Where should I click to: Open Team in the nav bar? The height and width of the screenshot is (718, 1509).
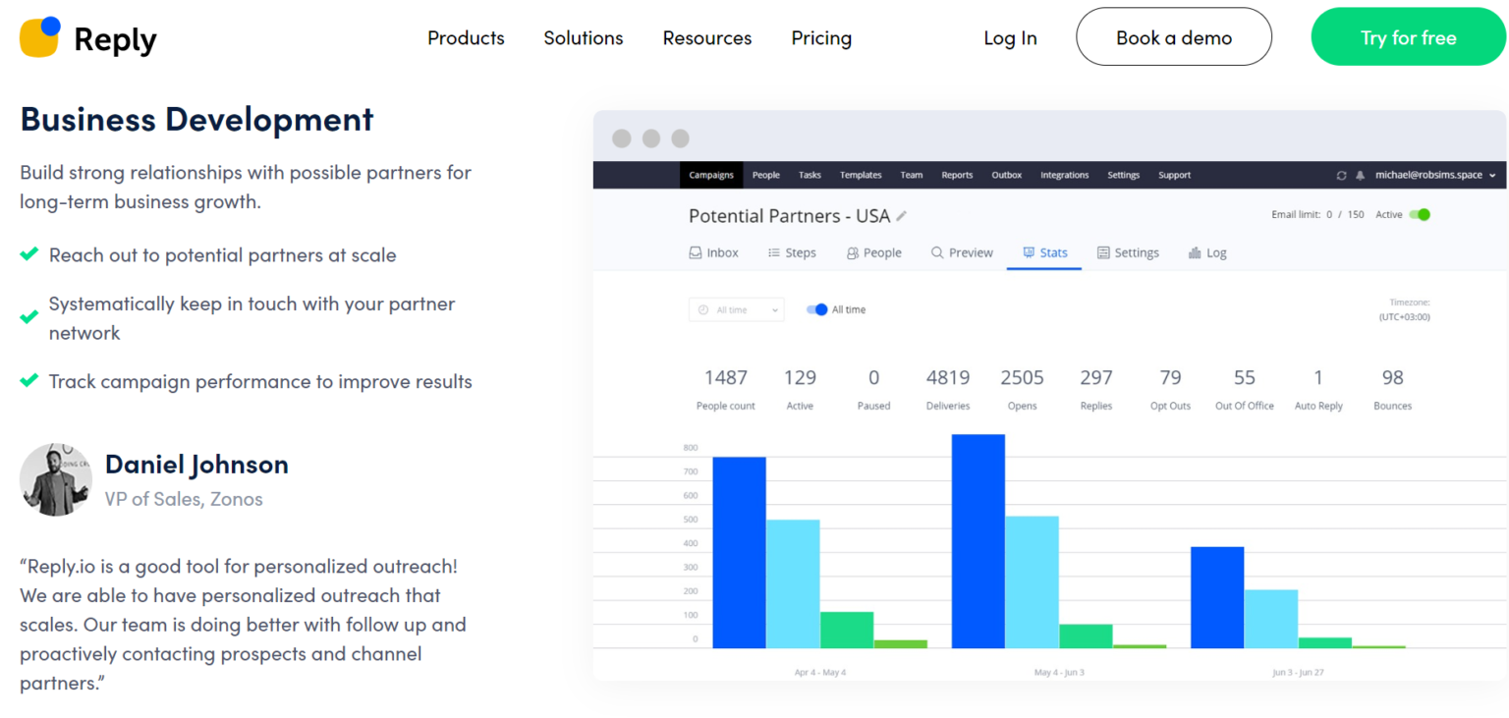912,175
